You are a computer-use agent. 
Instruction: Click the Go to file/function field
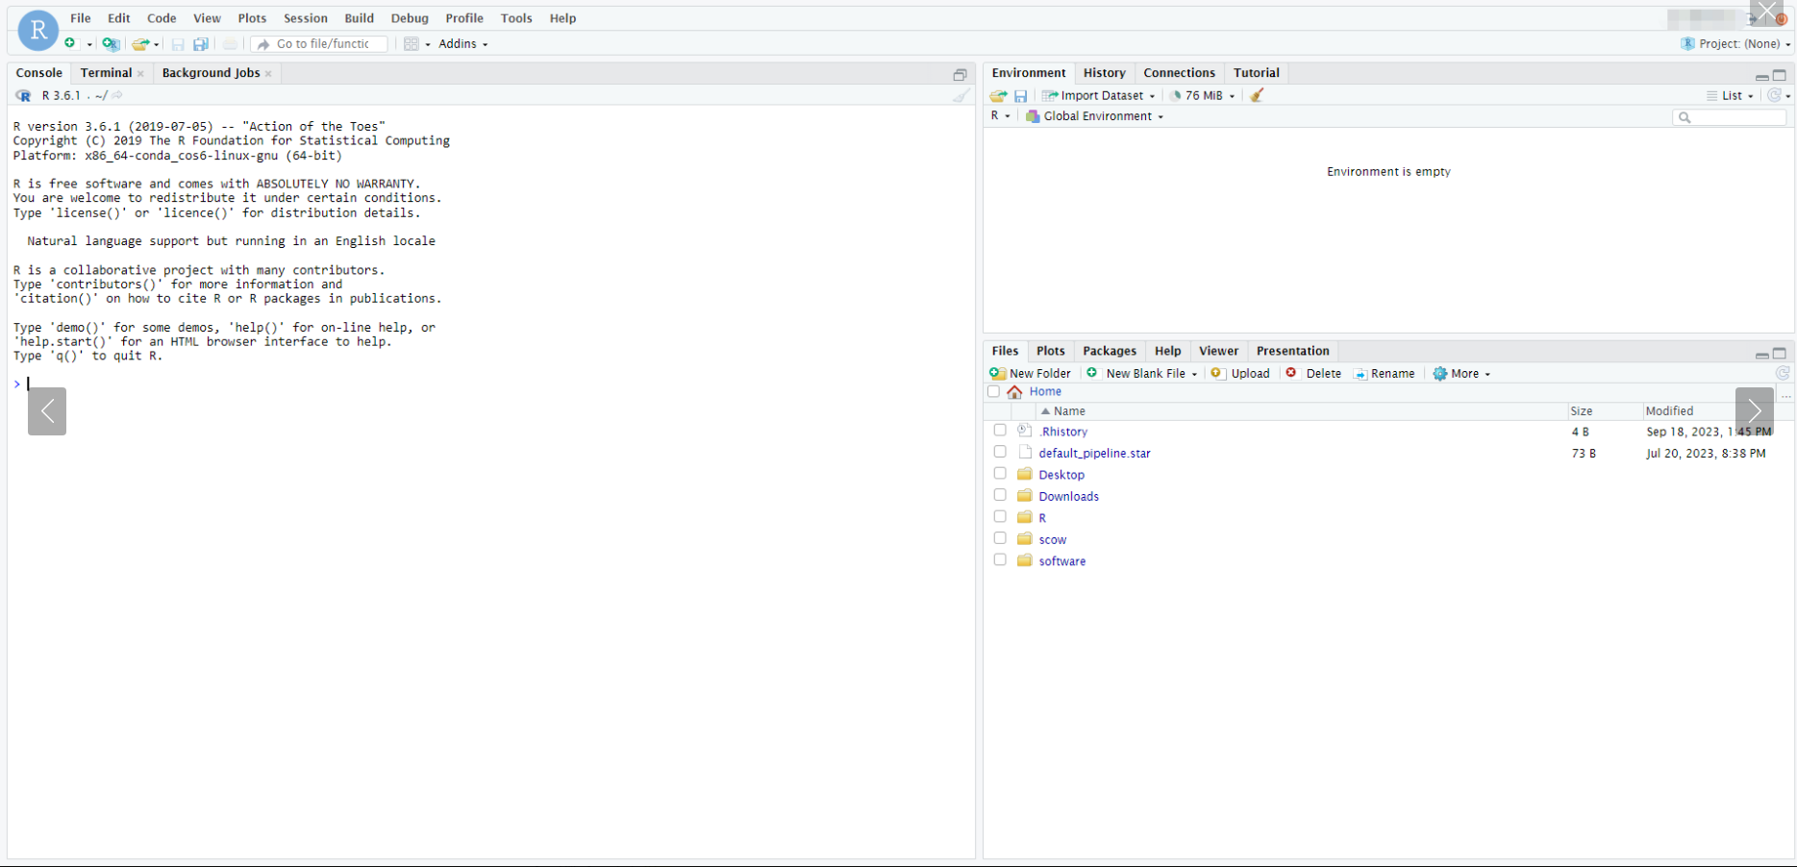pyautogui.click(x=319, y=44)
